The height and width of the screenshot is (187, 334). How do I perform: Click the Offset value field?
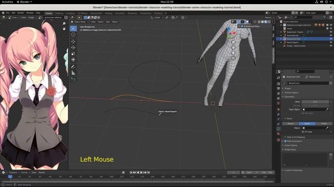click(315, 102)
